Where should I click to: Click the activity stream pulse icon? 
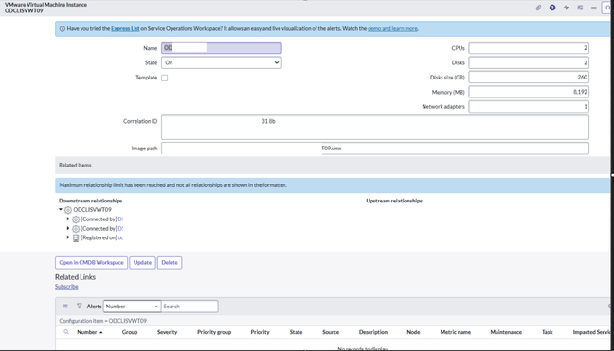(x=567, y=8)
